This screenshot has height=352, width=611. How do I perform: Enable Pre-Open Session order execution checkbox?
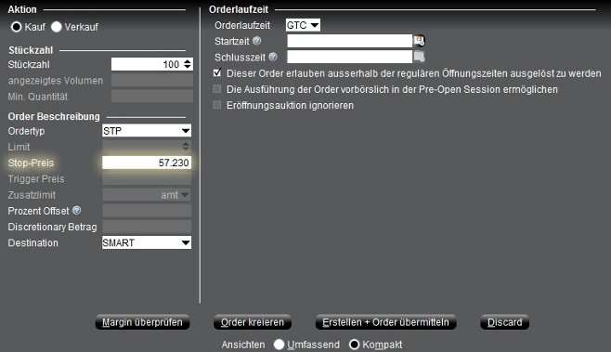point(217,89)
